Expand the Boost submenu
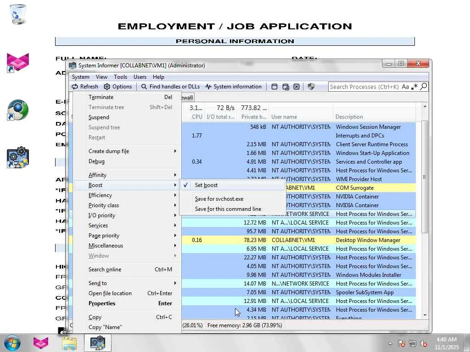 [x=128, y=185]
